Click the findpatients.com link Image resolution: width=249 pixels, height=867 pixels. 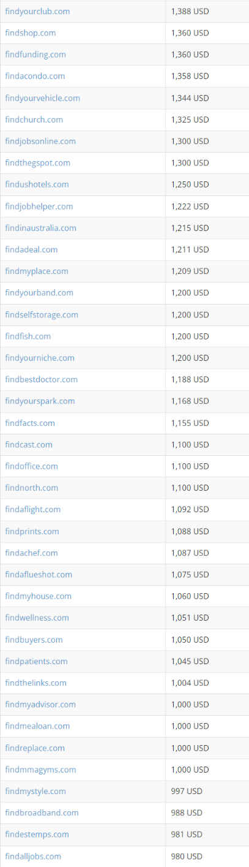tap(37, 661)
